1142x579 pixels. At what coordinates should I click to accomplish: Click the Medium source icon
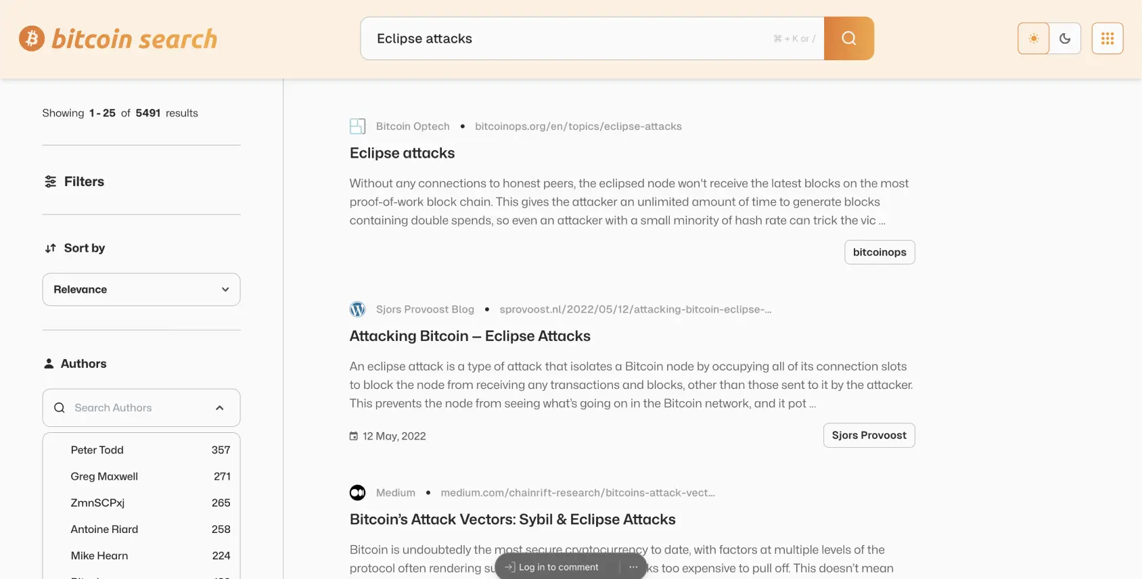click(357, 492)
